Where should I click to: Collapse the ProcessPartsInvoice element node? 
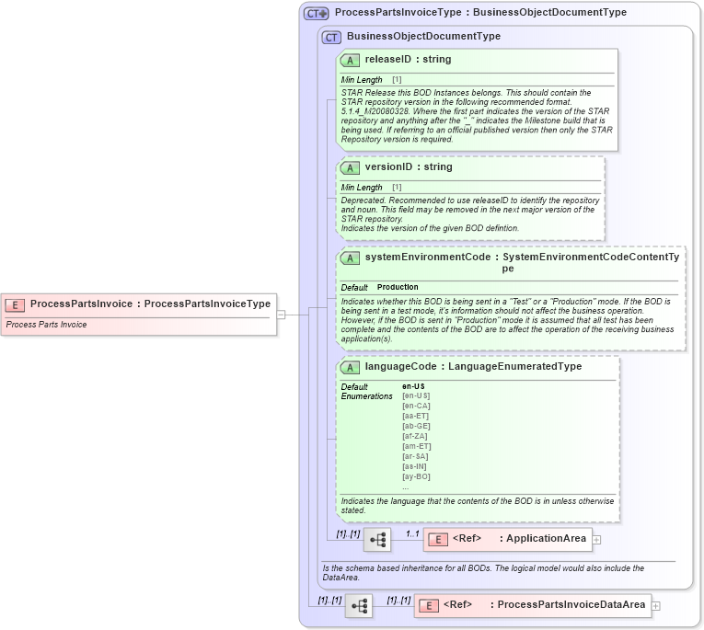281,315
